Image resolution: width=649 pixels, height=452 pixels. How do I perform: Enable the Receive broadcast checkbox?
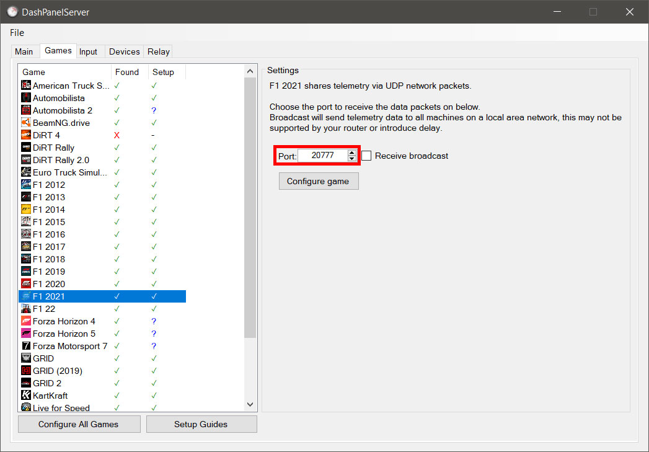tap(366, 156)
